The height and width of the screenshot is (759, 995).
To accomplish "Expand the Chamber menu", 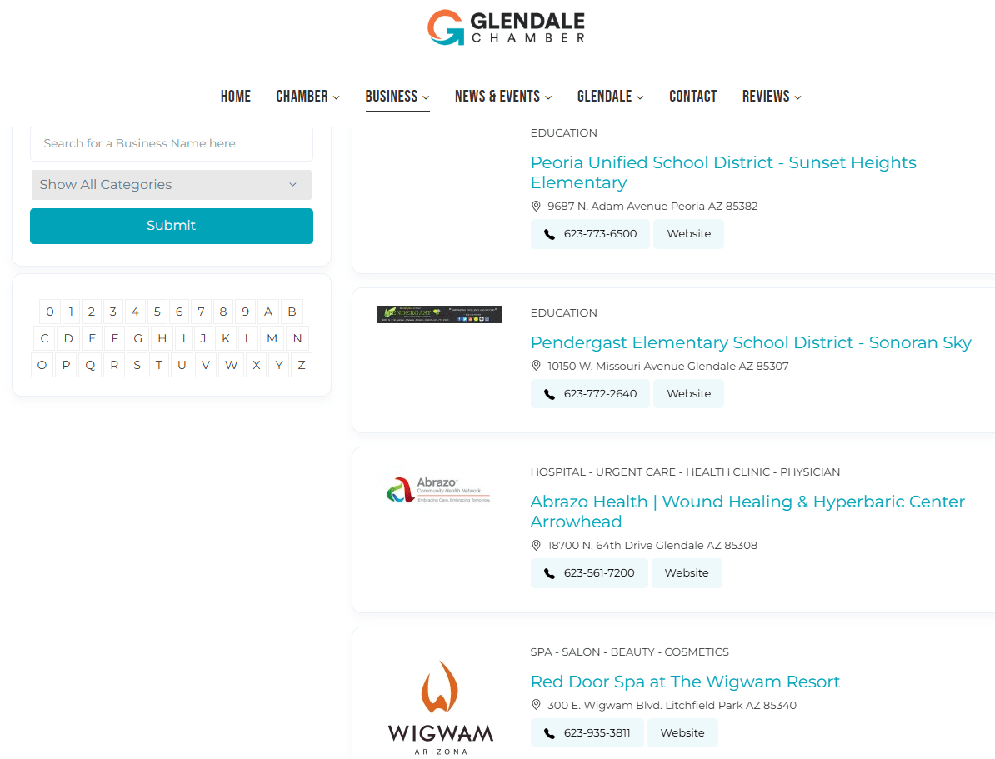I will pyautogui.click(x=307, y=97).
